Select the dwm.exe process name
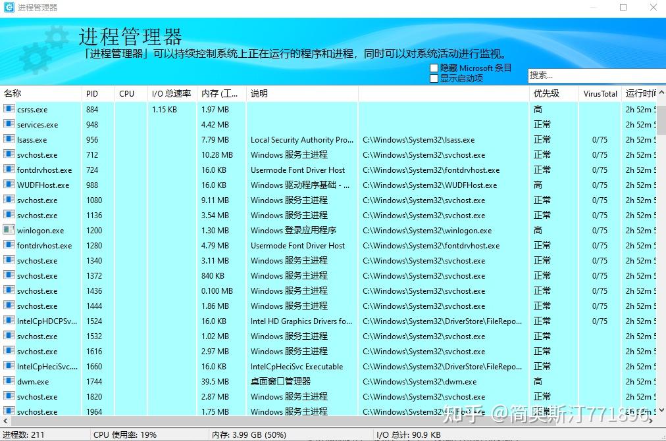 click(x=33, y=382)
